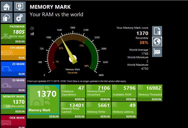The width and height of the screenshot is (188, 128).
Task: Select the Available RAM 5796 tile
Action: click(124, 91)
